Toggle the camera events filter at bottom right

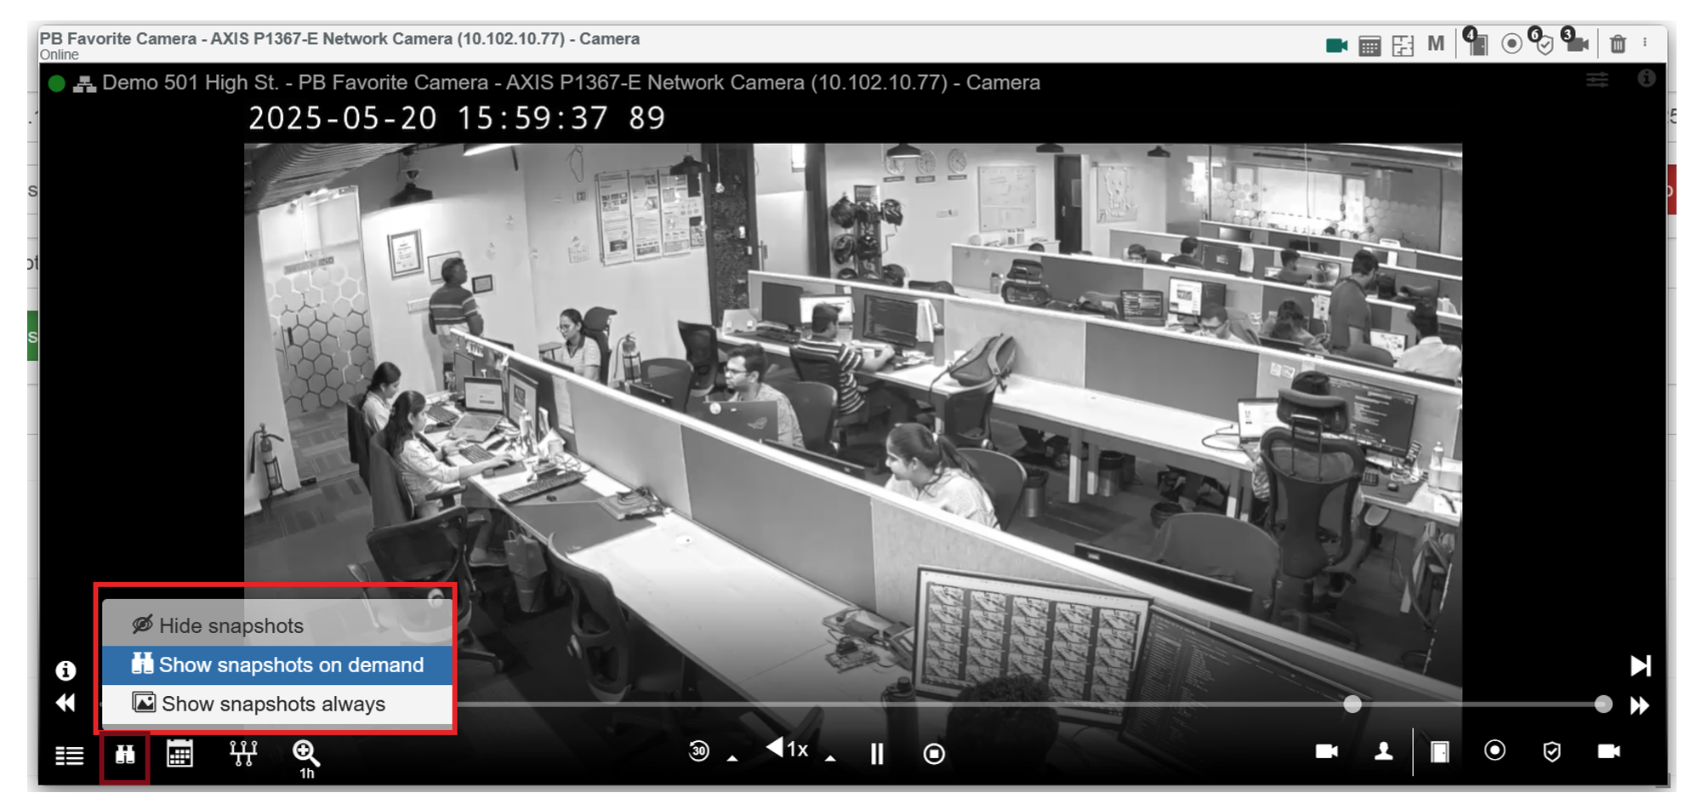pos(1608,752)
